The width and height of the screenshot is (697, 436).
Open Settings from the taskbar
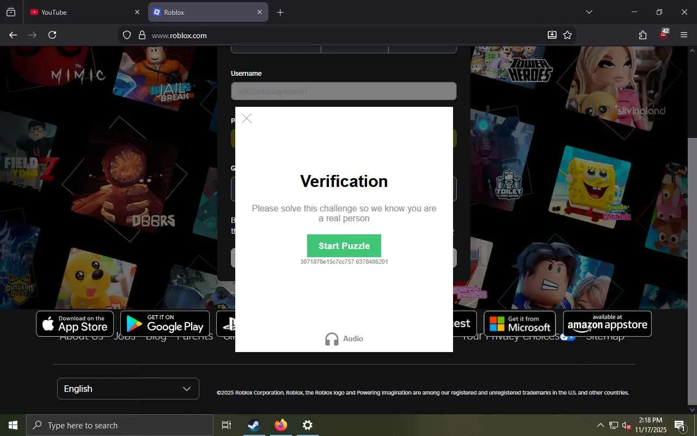[308, 425]
